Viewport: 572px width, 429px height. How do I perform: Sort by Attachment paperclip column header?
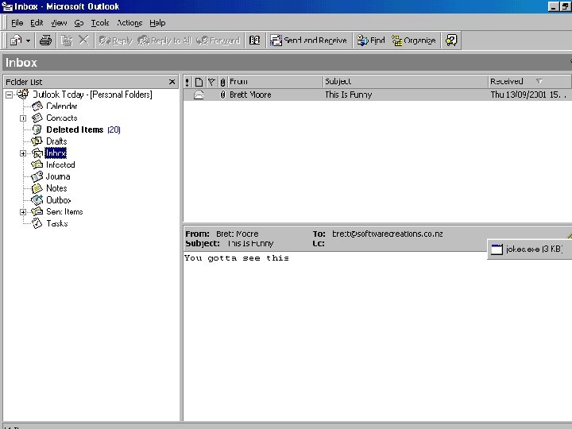(222, 82)
